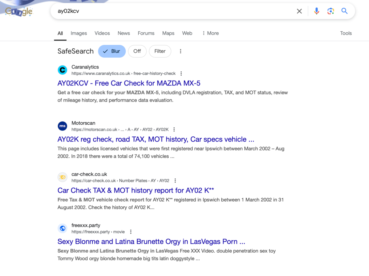The image size is (369, 276).
Task: Open SafeSearch more options menu
Action: 180,51
